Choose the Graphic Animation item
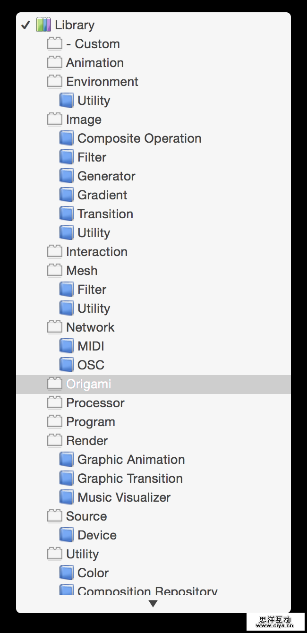 click(131, 460)
